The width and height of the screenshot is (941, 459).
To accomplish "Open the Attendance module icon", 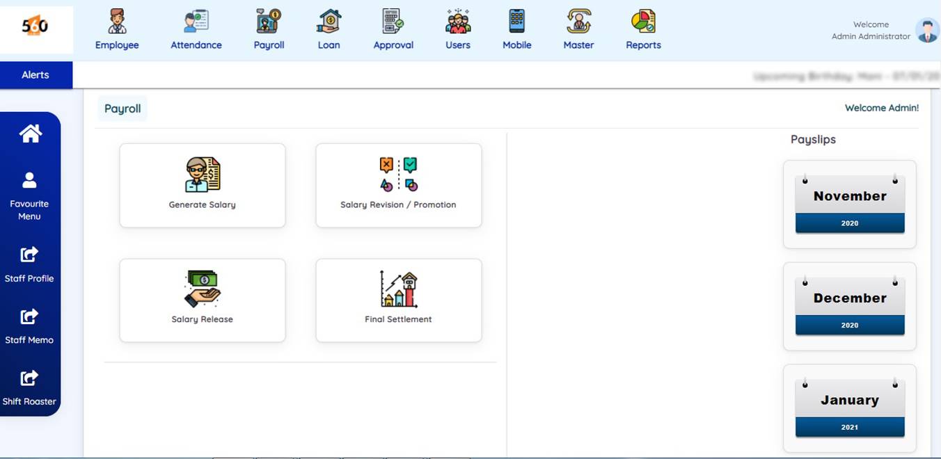I will click(196, 22).
